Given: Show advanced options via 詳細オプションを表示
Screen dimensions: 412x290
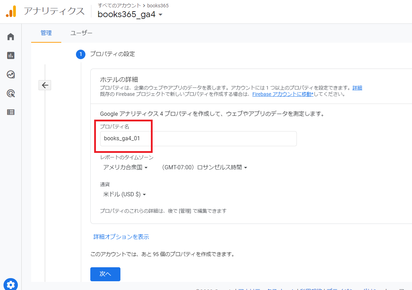Looking at the screenshot, I should [121, 237].
